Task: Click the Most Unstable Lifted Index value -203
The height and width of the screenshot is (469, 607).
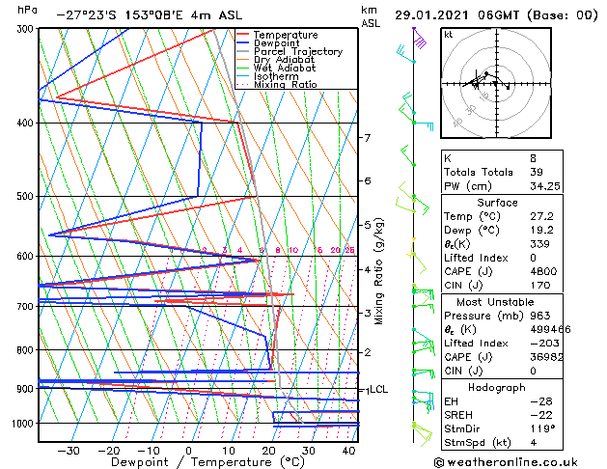Action: (x=544, y=344)
